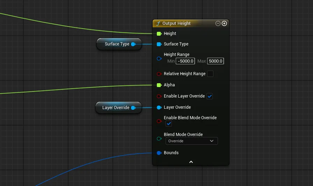Viewport: 313px width, 186px height.
Task: Click the Surface Type input pin on node
Action: pos(159,44)
